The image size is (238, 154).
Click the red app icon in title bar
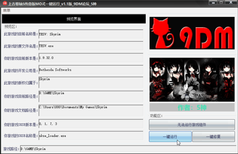pos(5,3)
